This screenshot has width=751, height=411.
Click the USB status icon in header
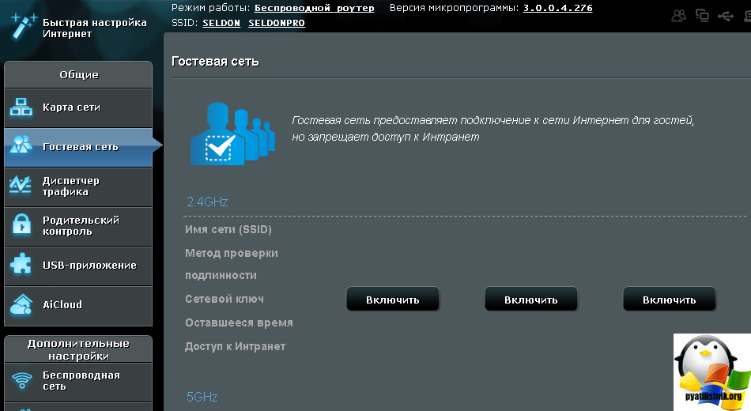726,17
